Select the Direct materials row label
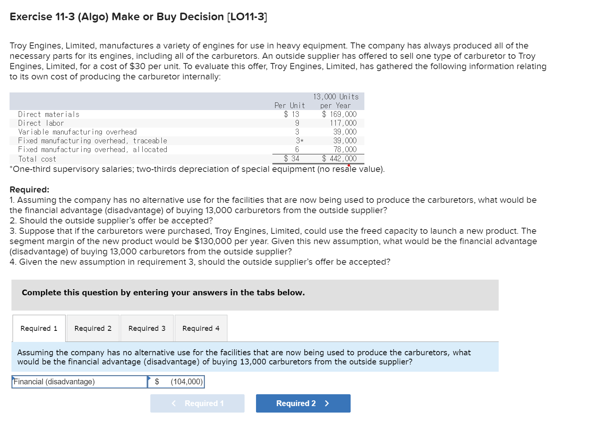The width and height of the screenshot is (591, 429). (x=49, y=114)
